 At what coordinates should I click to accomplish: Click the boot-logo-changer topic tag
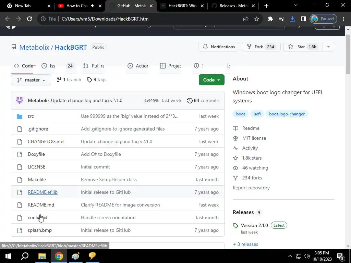(x=287, y=114)
